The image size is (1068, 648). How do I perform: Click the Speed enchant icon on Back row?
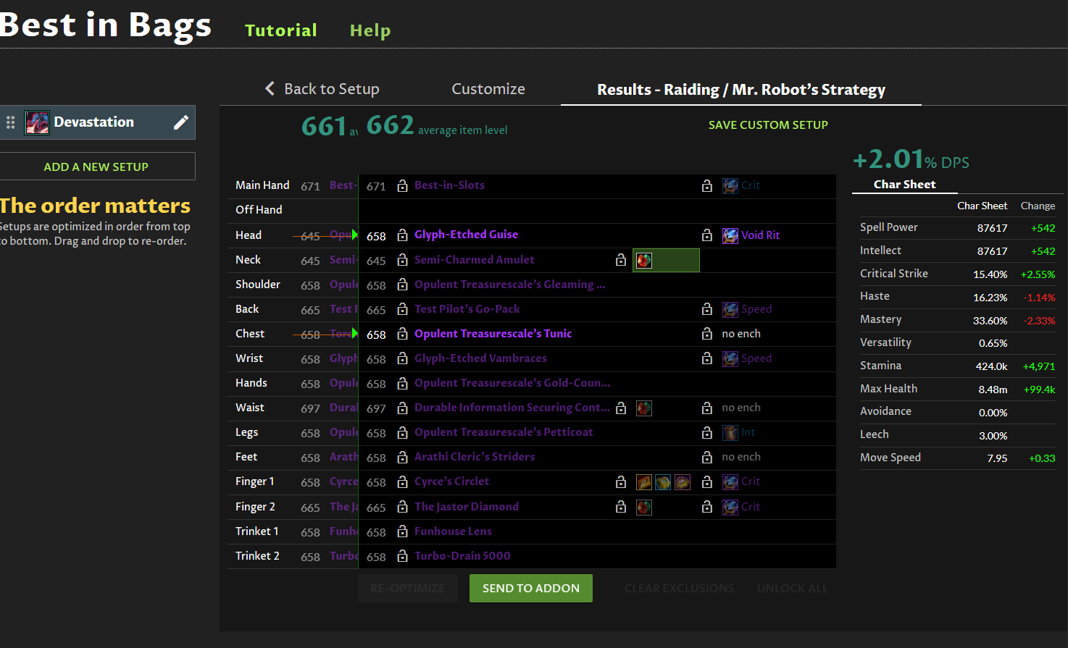point(730,309)
